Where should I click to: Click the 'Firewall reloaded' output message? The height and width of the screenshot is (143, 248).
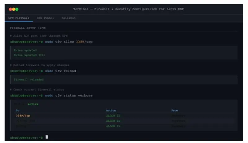29,80
